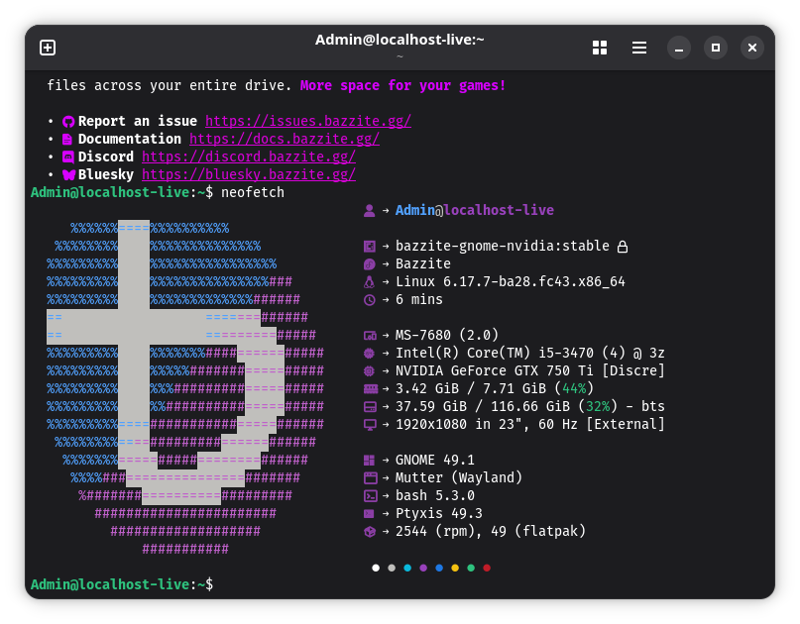The height and width of the screenshot is (624, 800).
Task: Click the CPU icon beside Intel Core i5-3470
Action: pos(370,354)
